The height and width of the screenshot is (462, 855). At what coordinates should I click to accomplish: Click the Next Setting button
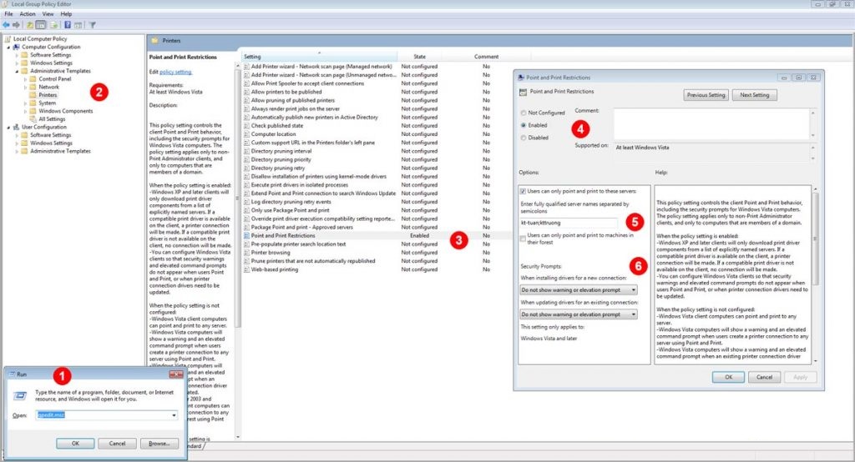(x=755, y=95)
